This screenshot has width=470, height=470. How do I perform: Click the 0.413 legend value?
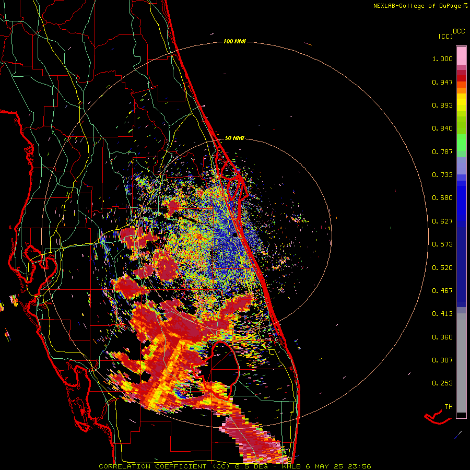point(442,314)
